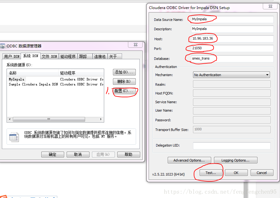Select the 系统 DSN tab
The height and width of the screenshot is (198, 280).
31,56
